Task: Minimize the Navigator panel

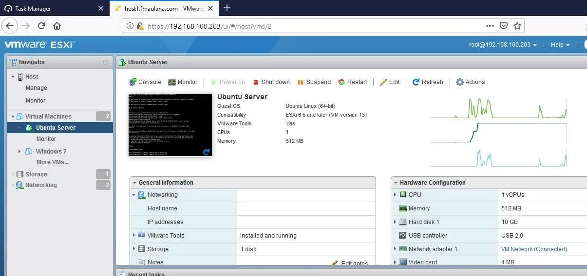Action: [x=105, y=63]
